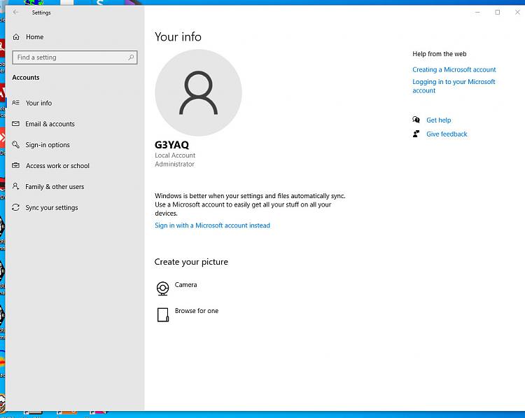Click the Sync your settings icon

click(x=16, y=208)
